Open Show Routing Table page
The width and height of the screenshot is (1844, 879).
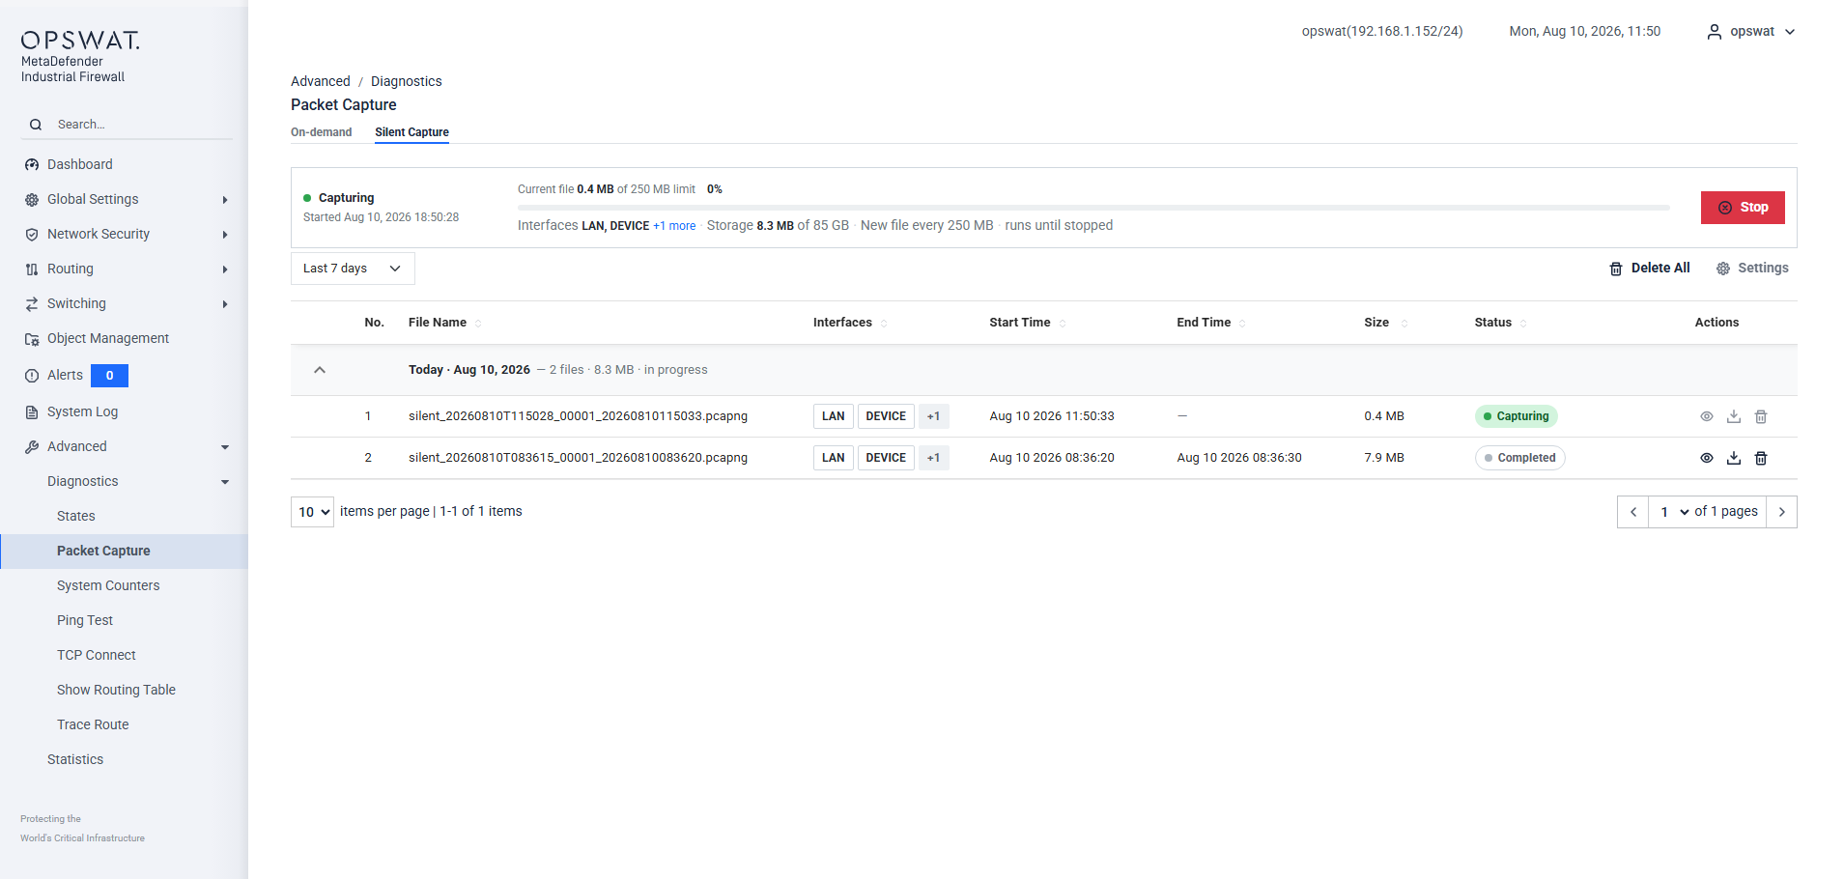(x=116, y=690)
